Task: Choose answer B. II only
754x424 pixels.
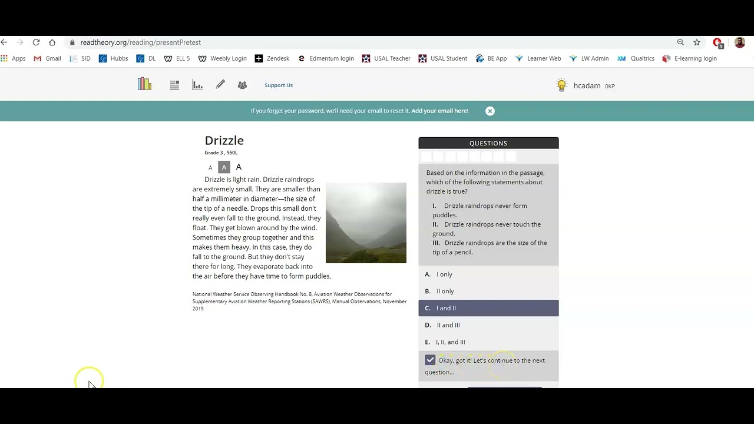Action: coord(488,291)
